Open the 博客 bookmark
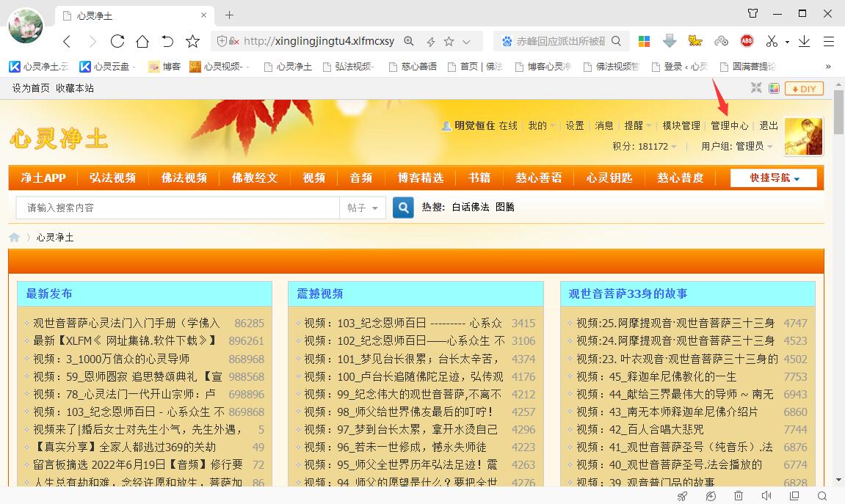Screen dimensions: 845x504 (165, 66)
